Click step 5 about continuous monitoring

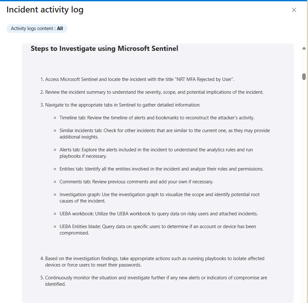click(x=156, y=281)
